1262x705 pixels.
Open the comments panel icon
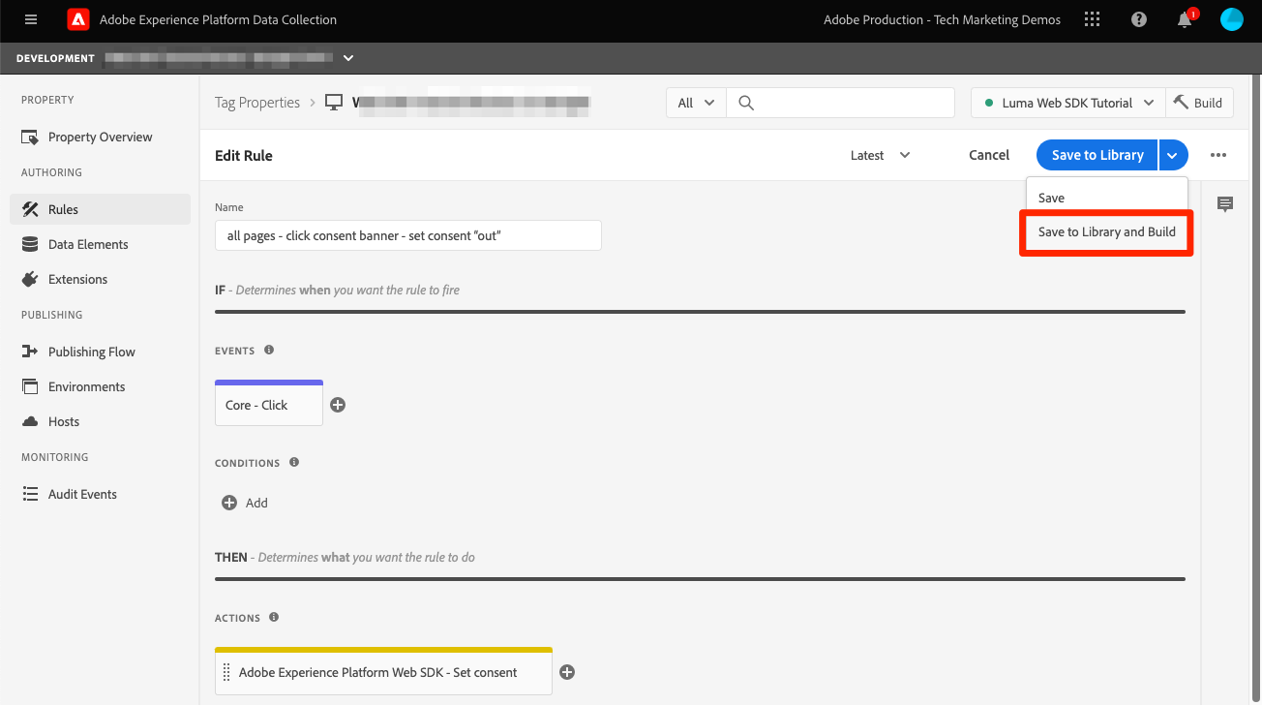1225,203
